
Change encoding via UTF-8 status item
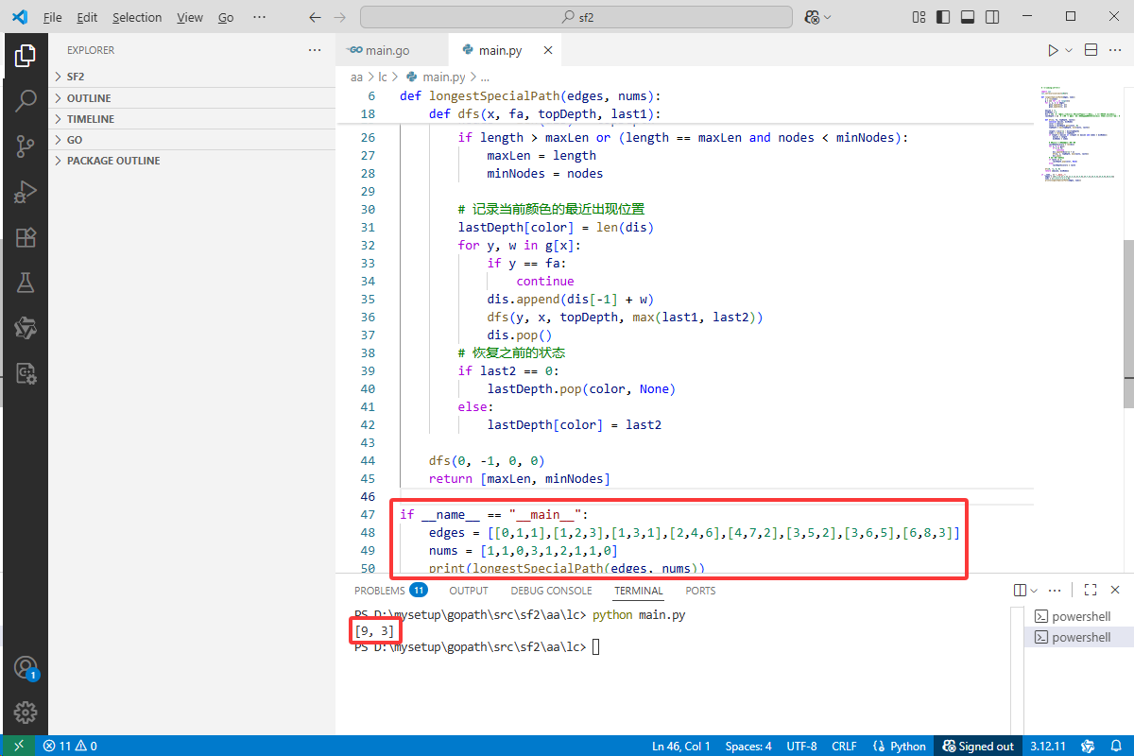click(801, 746)
